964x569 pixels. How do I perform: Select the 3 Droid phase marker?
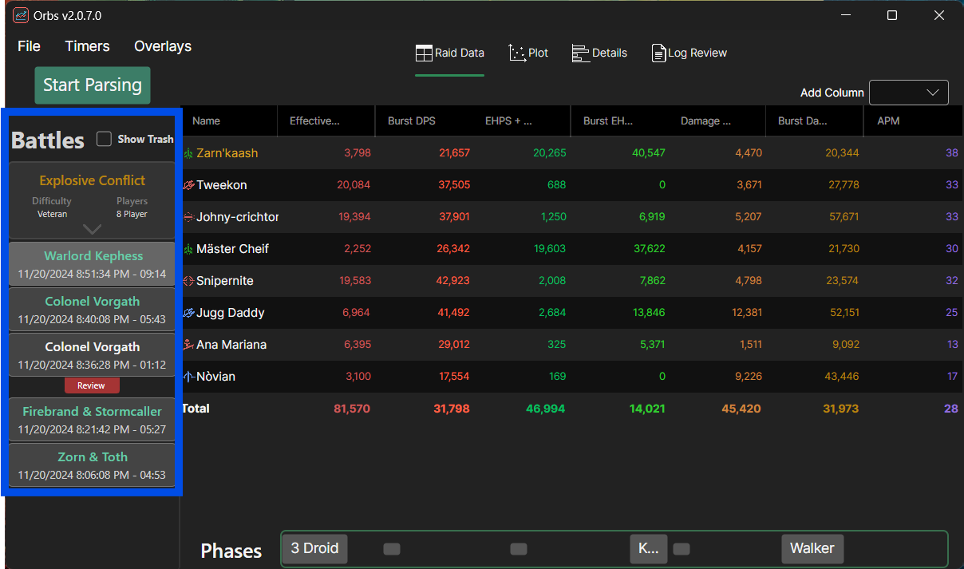coord(314,548)
